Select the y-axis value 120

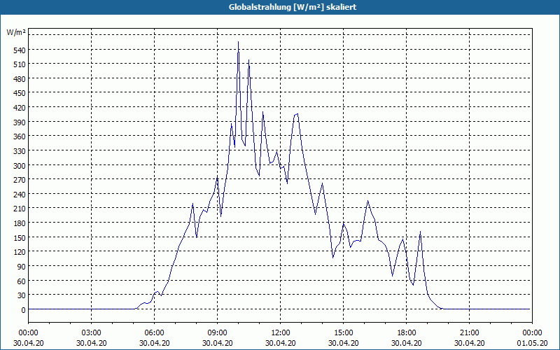pyautogui.click(x=20, y=252)
